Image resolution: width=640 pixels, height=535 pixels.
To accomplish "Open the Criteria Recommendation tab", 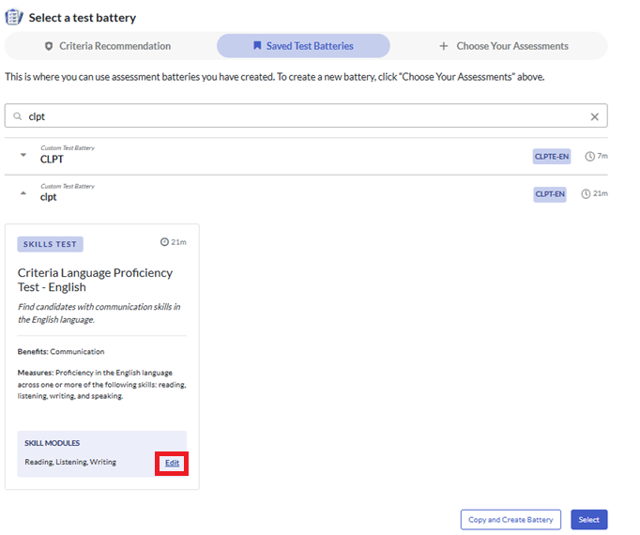I will 108,46.
